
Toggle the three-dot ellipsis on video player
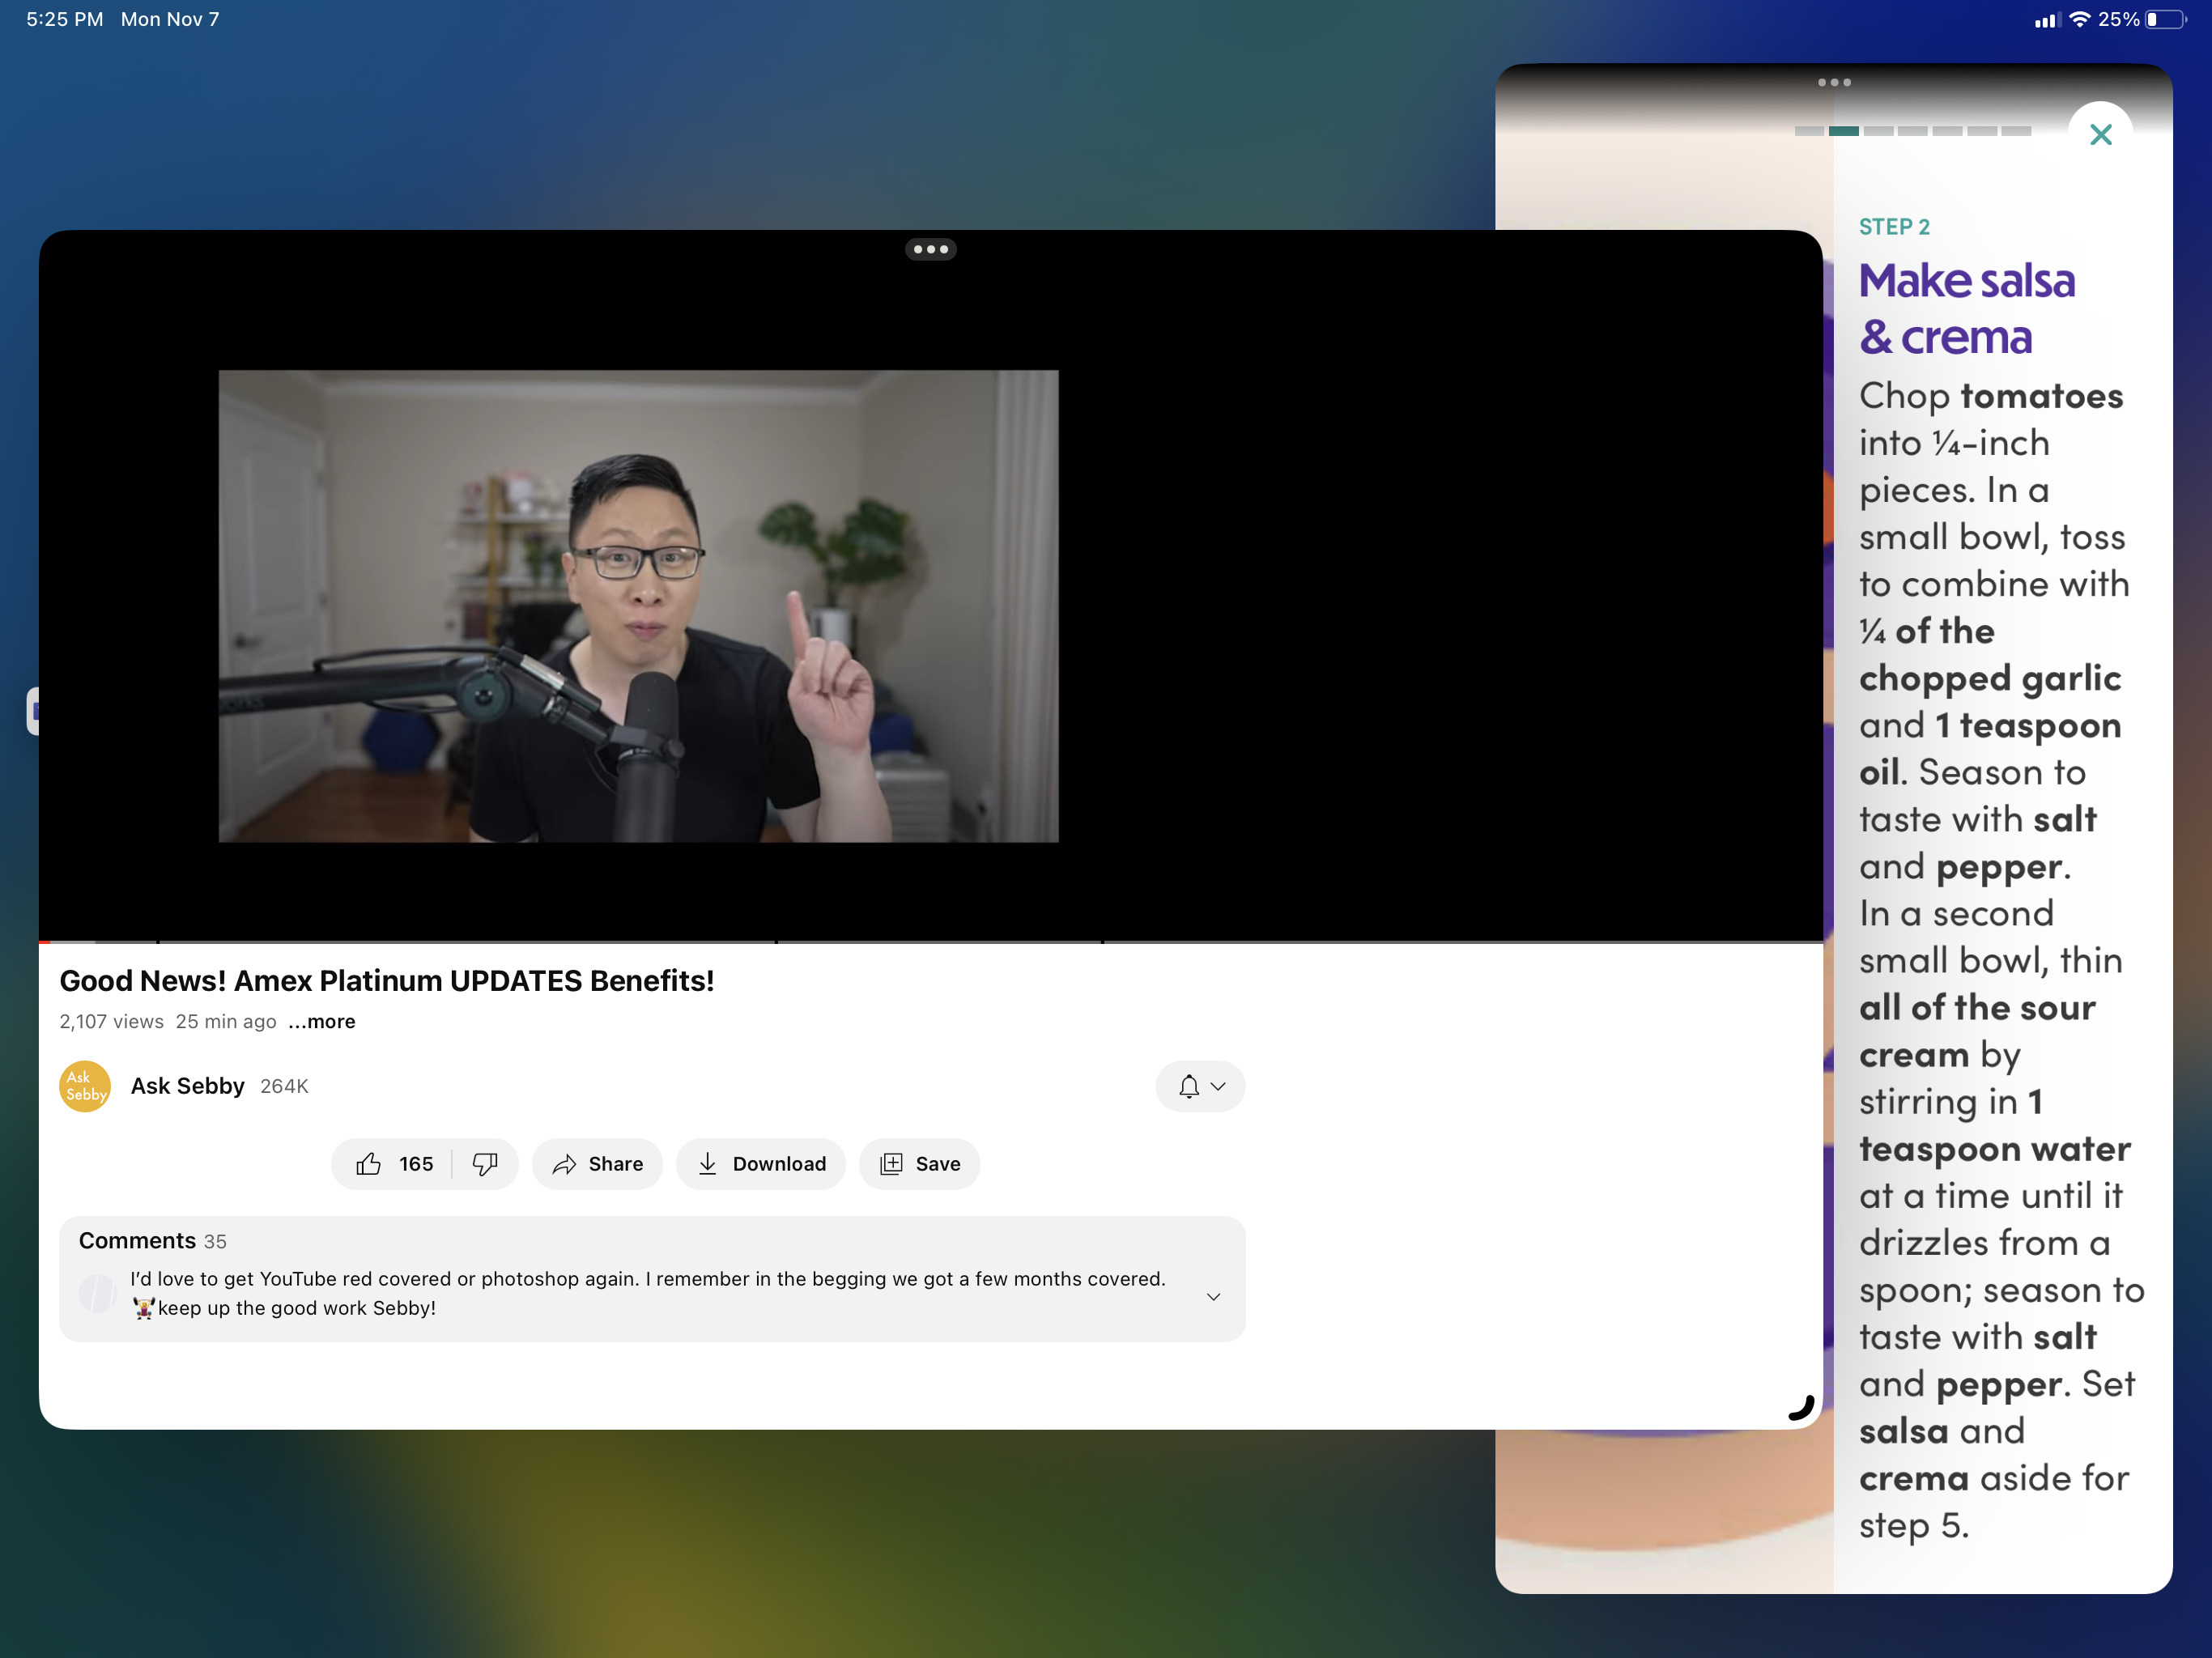click(932, 249)
